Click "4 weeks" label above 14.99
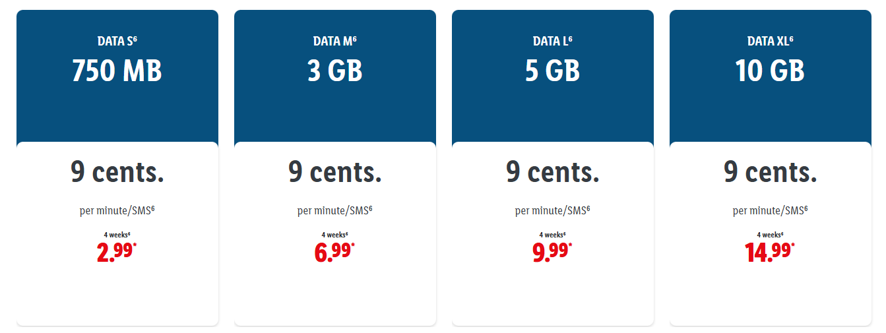Image resolution: width=886 pixels, height=333 pixels. pyautogui.click(x=770, y=235)
